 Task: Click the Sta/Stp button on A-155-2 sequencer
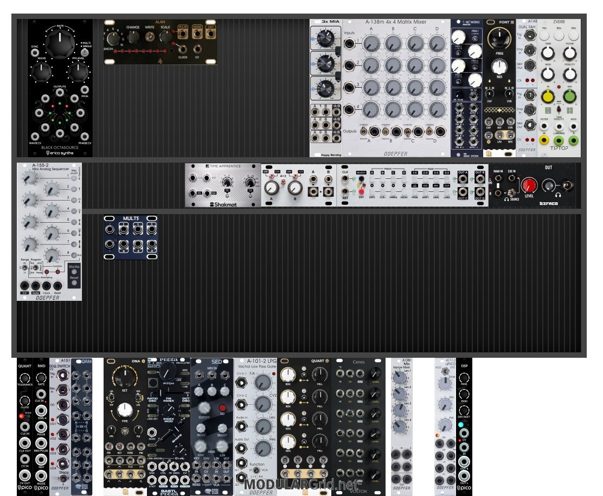[74, 272]
